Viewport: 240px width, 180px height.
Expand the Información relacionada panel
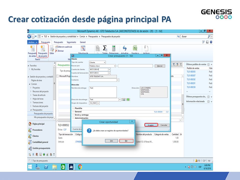[x=211, y=101]
